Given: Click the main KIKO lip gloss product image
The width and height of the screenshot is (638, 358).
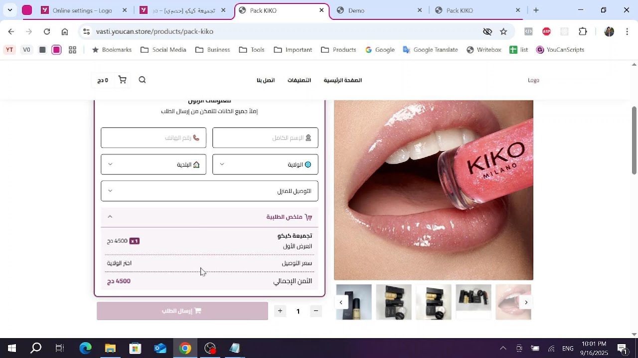Looking at the screenshot, I should (x=434, y=190).
